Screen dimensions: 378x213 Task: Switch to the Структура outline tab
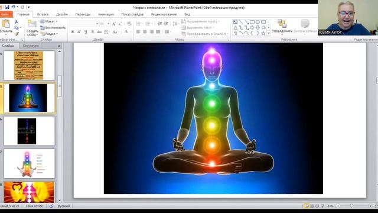coord(31,46)
